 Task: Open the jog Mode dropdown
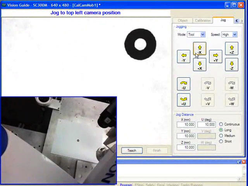[x=203, y=34]
